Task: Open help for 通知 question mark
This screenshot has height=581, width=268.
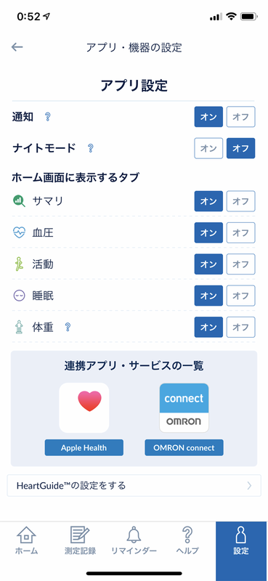Action: 47,117
